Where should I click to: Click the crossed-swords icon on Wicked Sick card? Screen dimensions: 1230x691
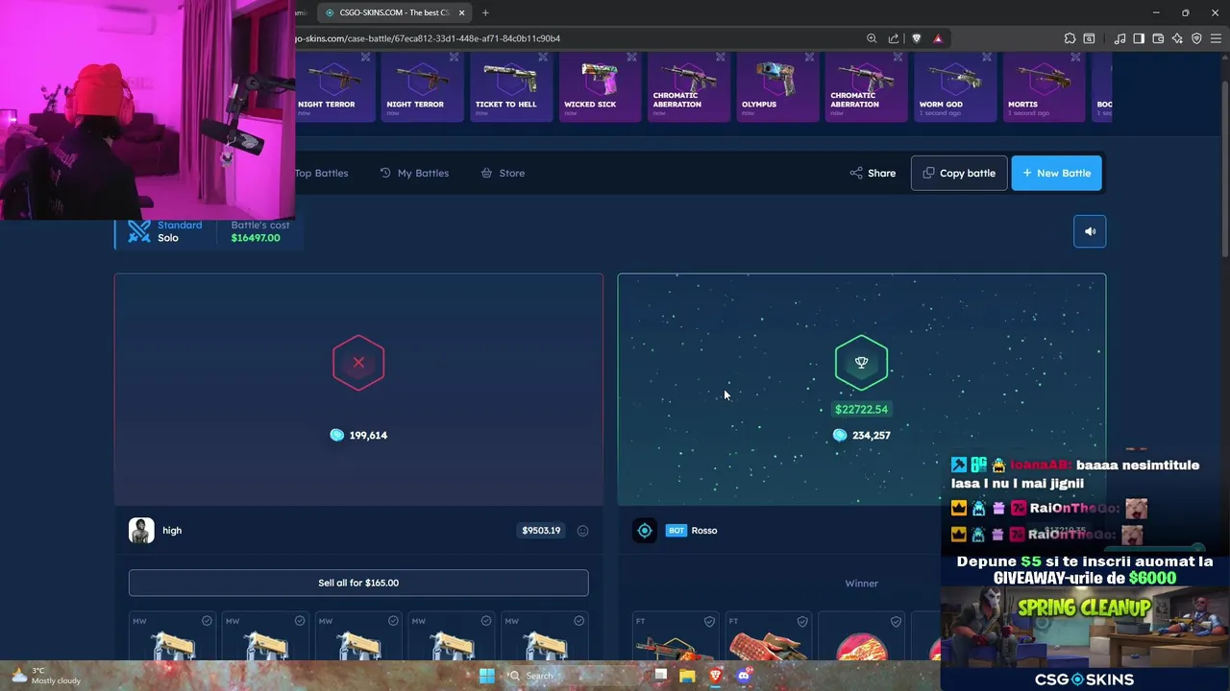631,58
